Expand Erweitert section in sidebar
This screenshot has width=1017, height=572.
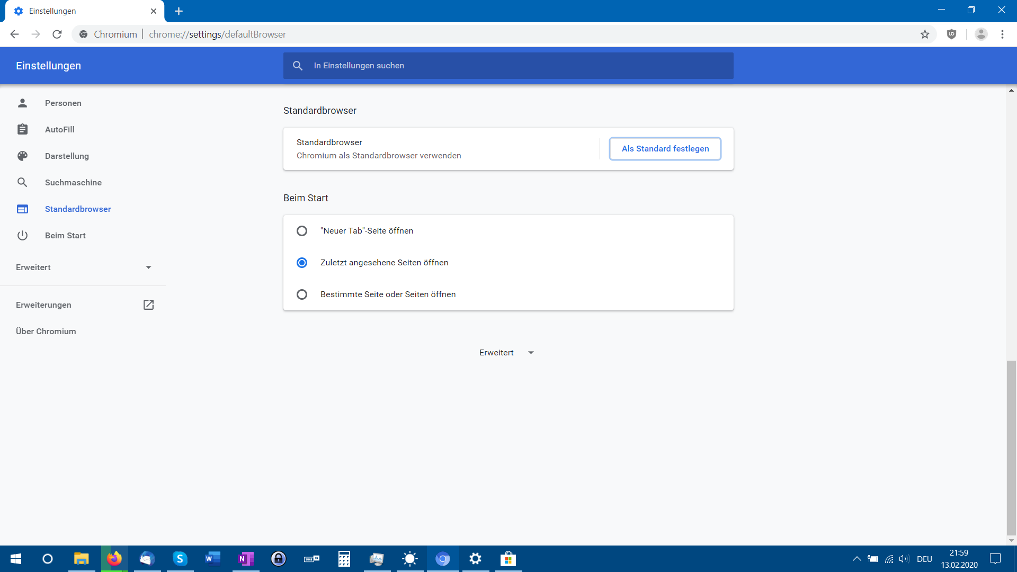84,267
